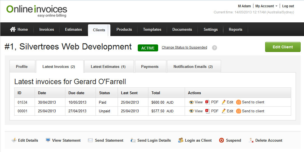304x152 pixels.
Task: View invoice 01534 via eye icon
Action: pyautogui.click(x=191, y=102)
